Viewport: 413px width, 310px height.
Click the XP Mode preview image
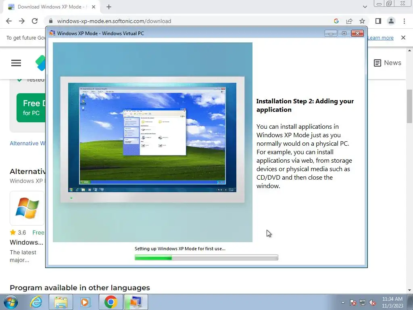pos(152,142)
